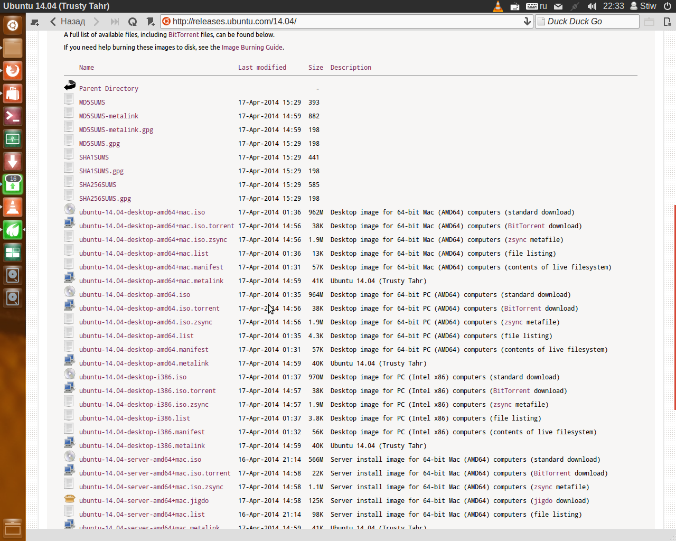Open the browser page menu icon
676x541 pixels.
667,22
